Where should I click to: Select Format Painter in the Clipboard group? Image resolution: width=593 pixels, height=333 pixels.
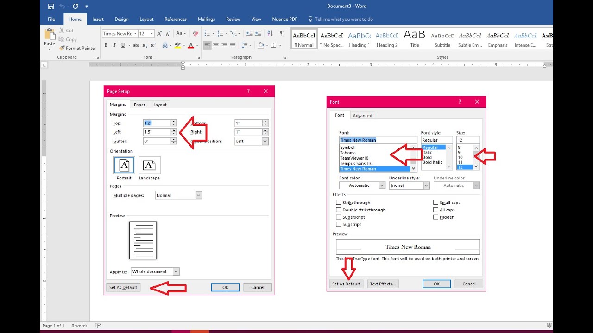[77, 48]
